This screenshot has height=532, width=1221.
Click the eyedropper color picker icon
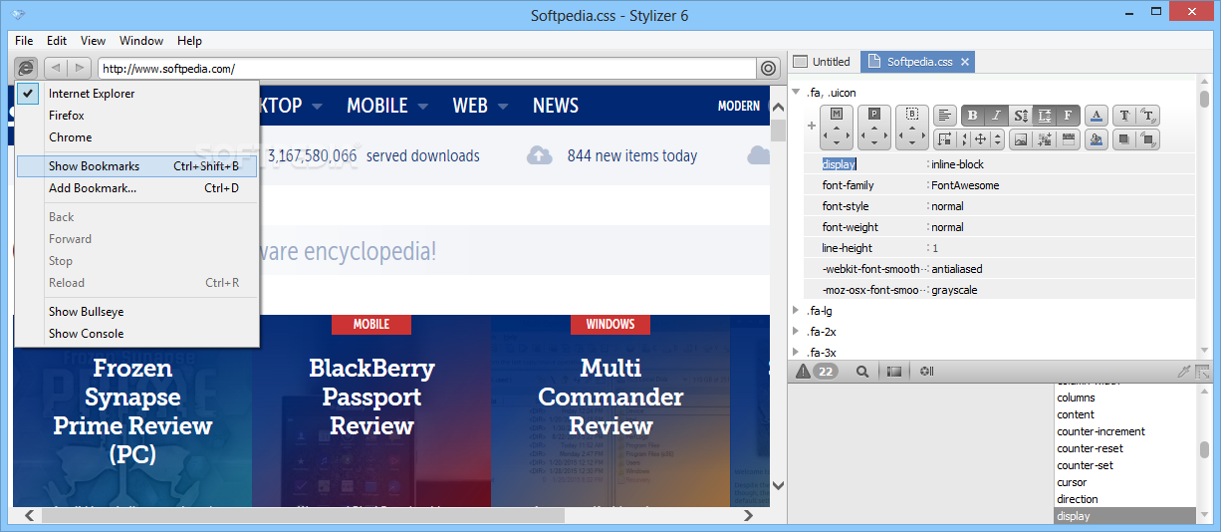[1184, 372]
